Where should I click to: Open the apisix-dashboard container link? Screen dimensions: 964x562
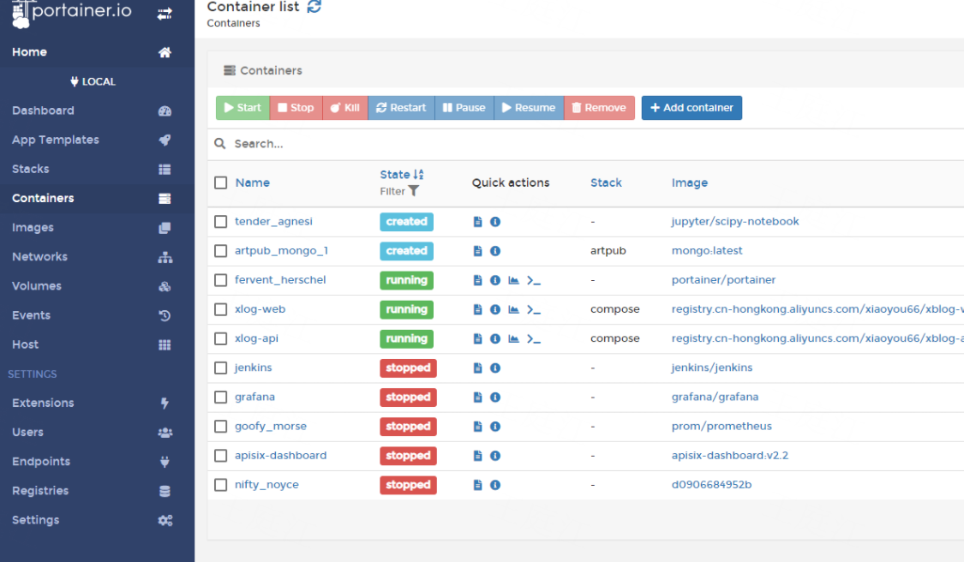pyautogui.click(x=280, y=456)
